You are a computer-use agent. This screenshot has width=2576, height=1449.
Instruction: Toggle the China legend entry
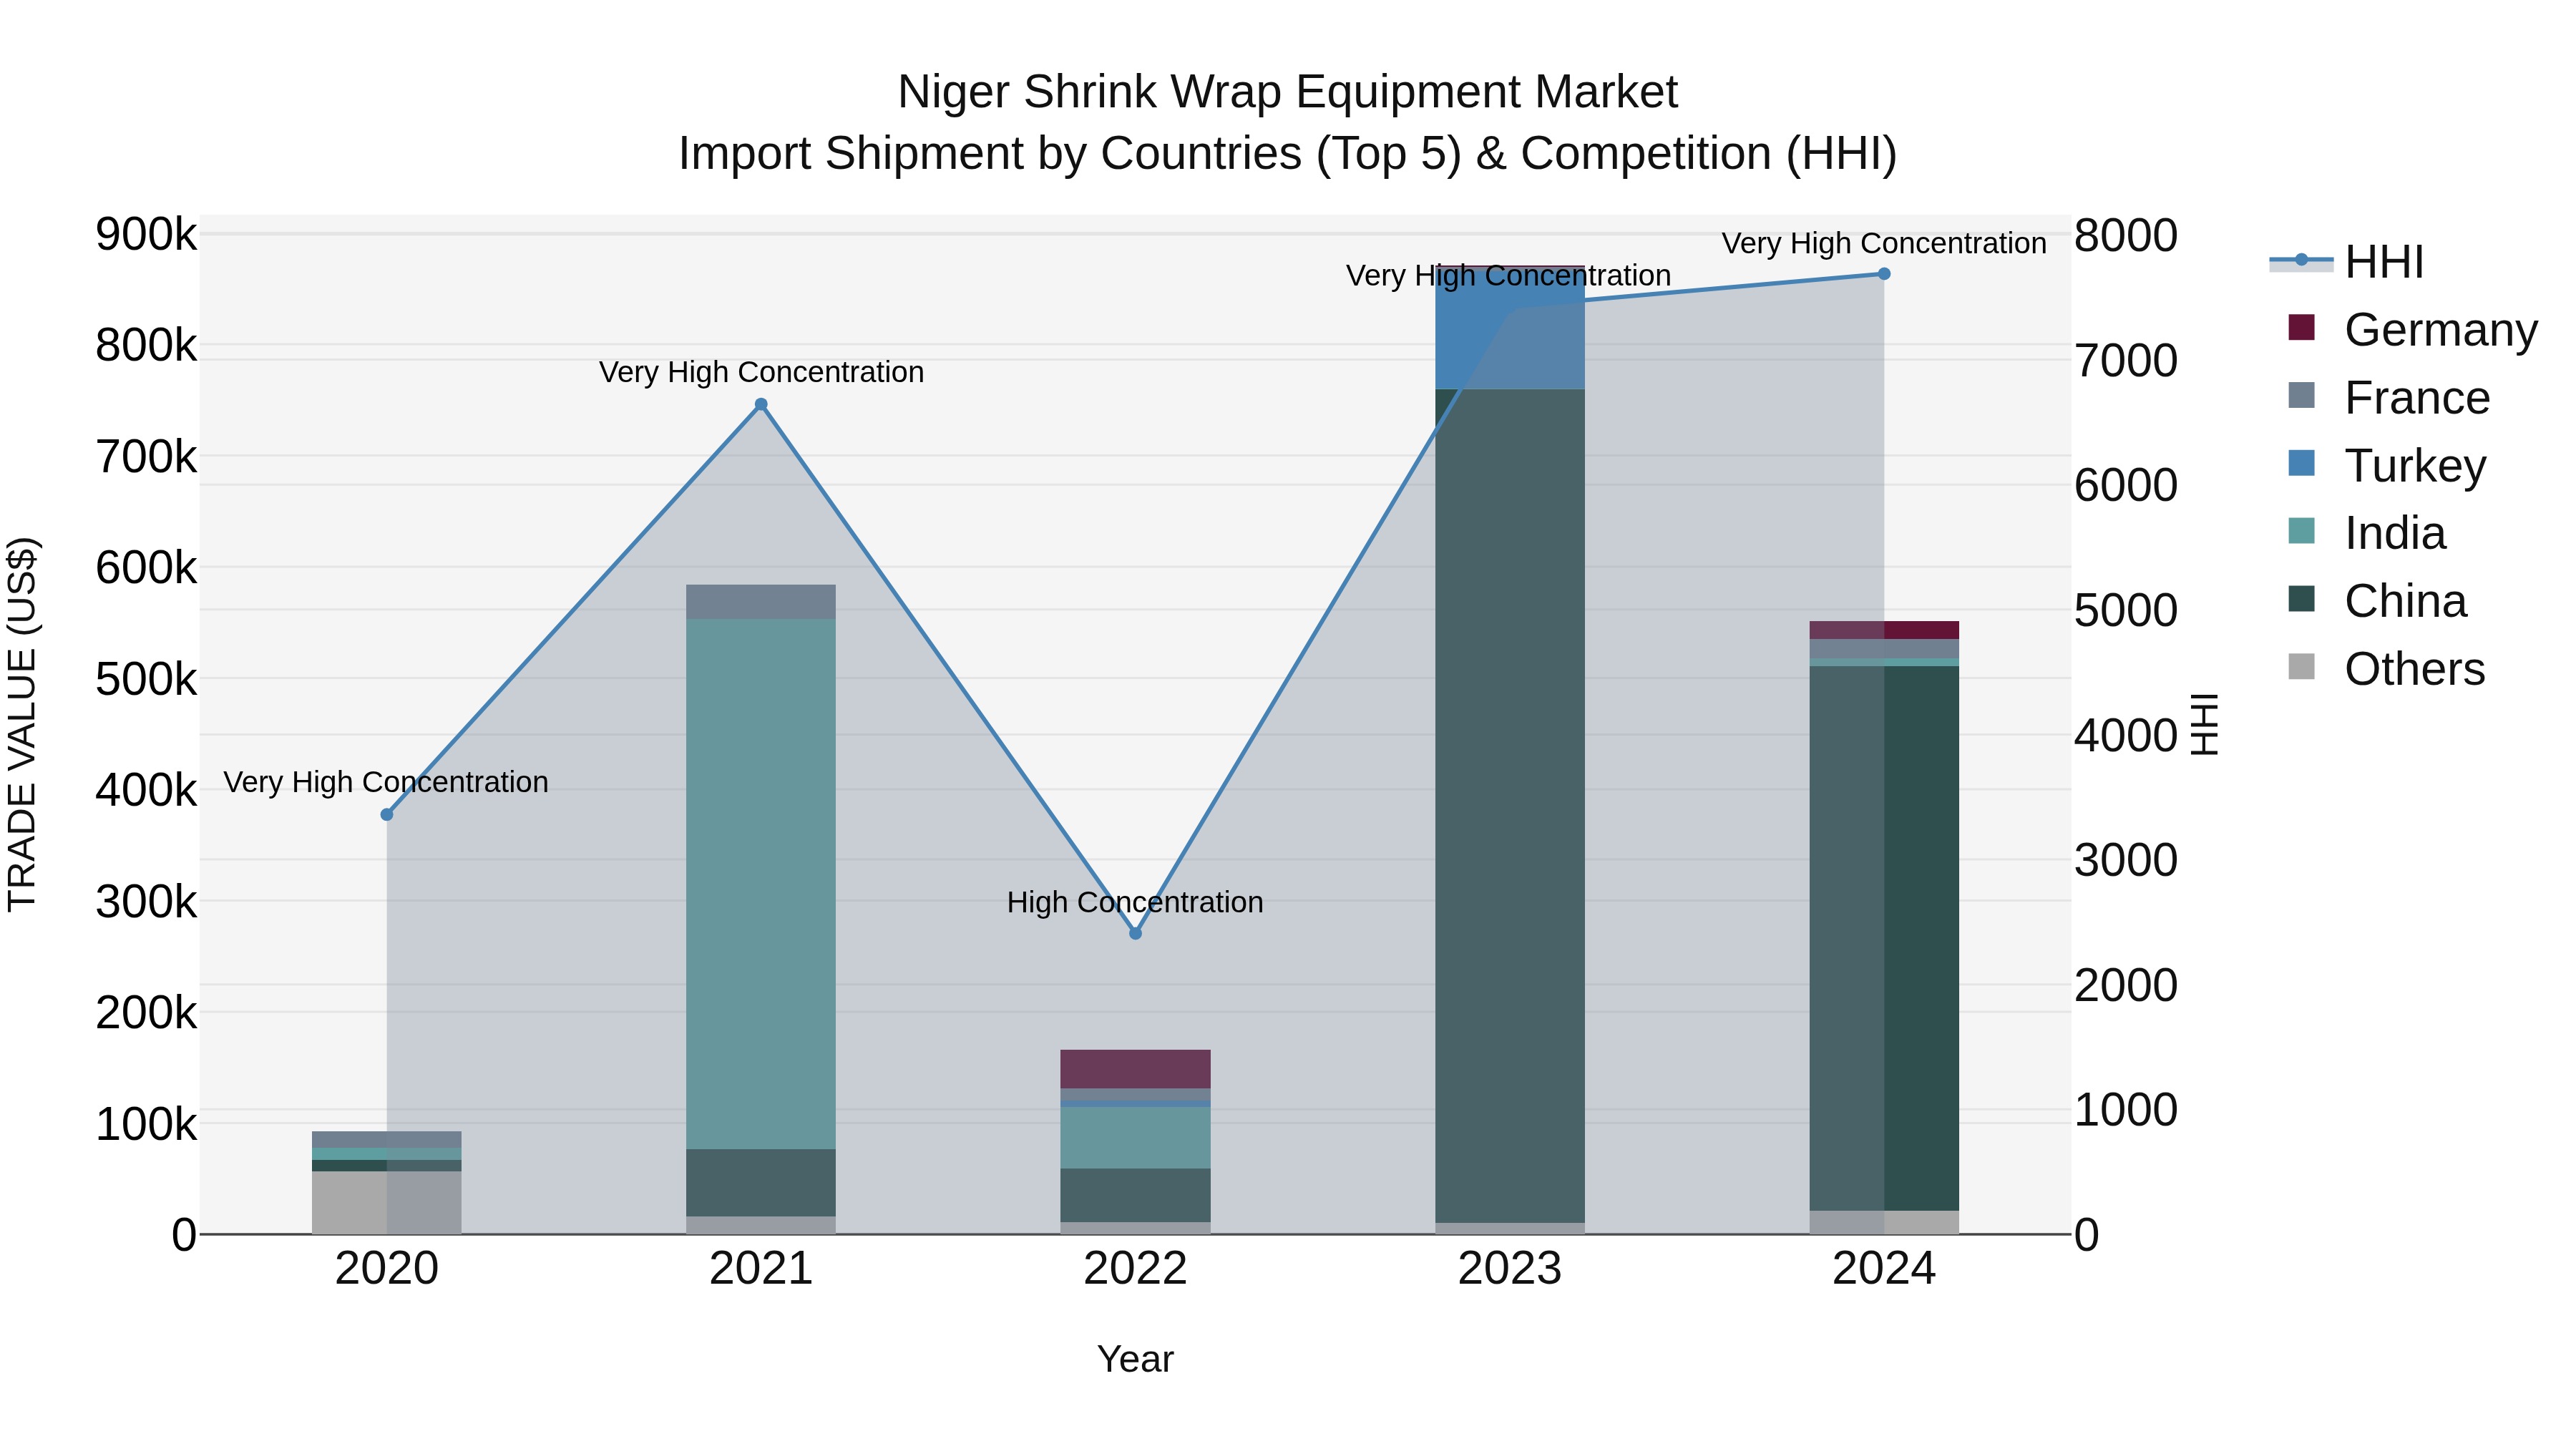(2377, 601)
